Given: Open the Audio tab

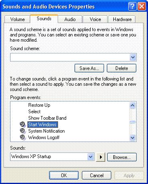Looking at the screenshot, I should (70, 19).
